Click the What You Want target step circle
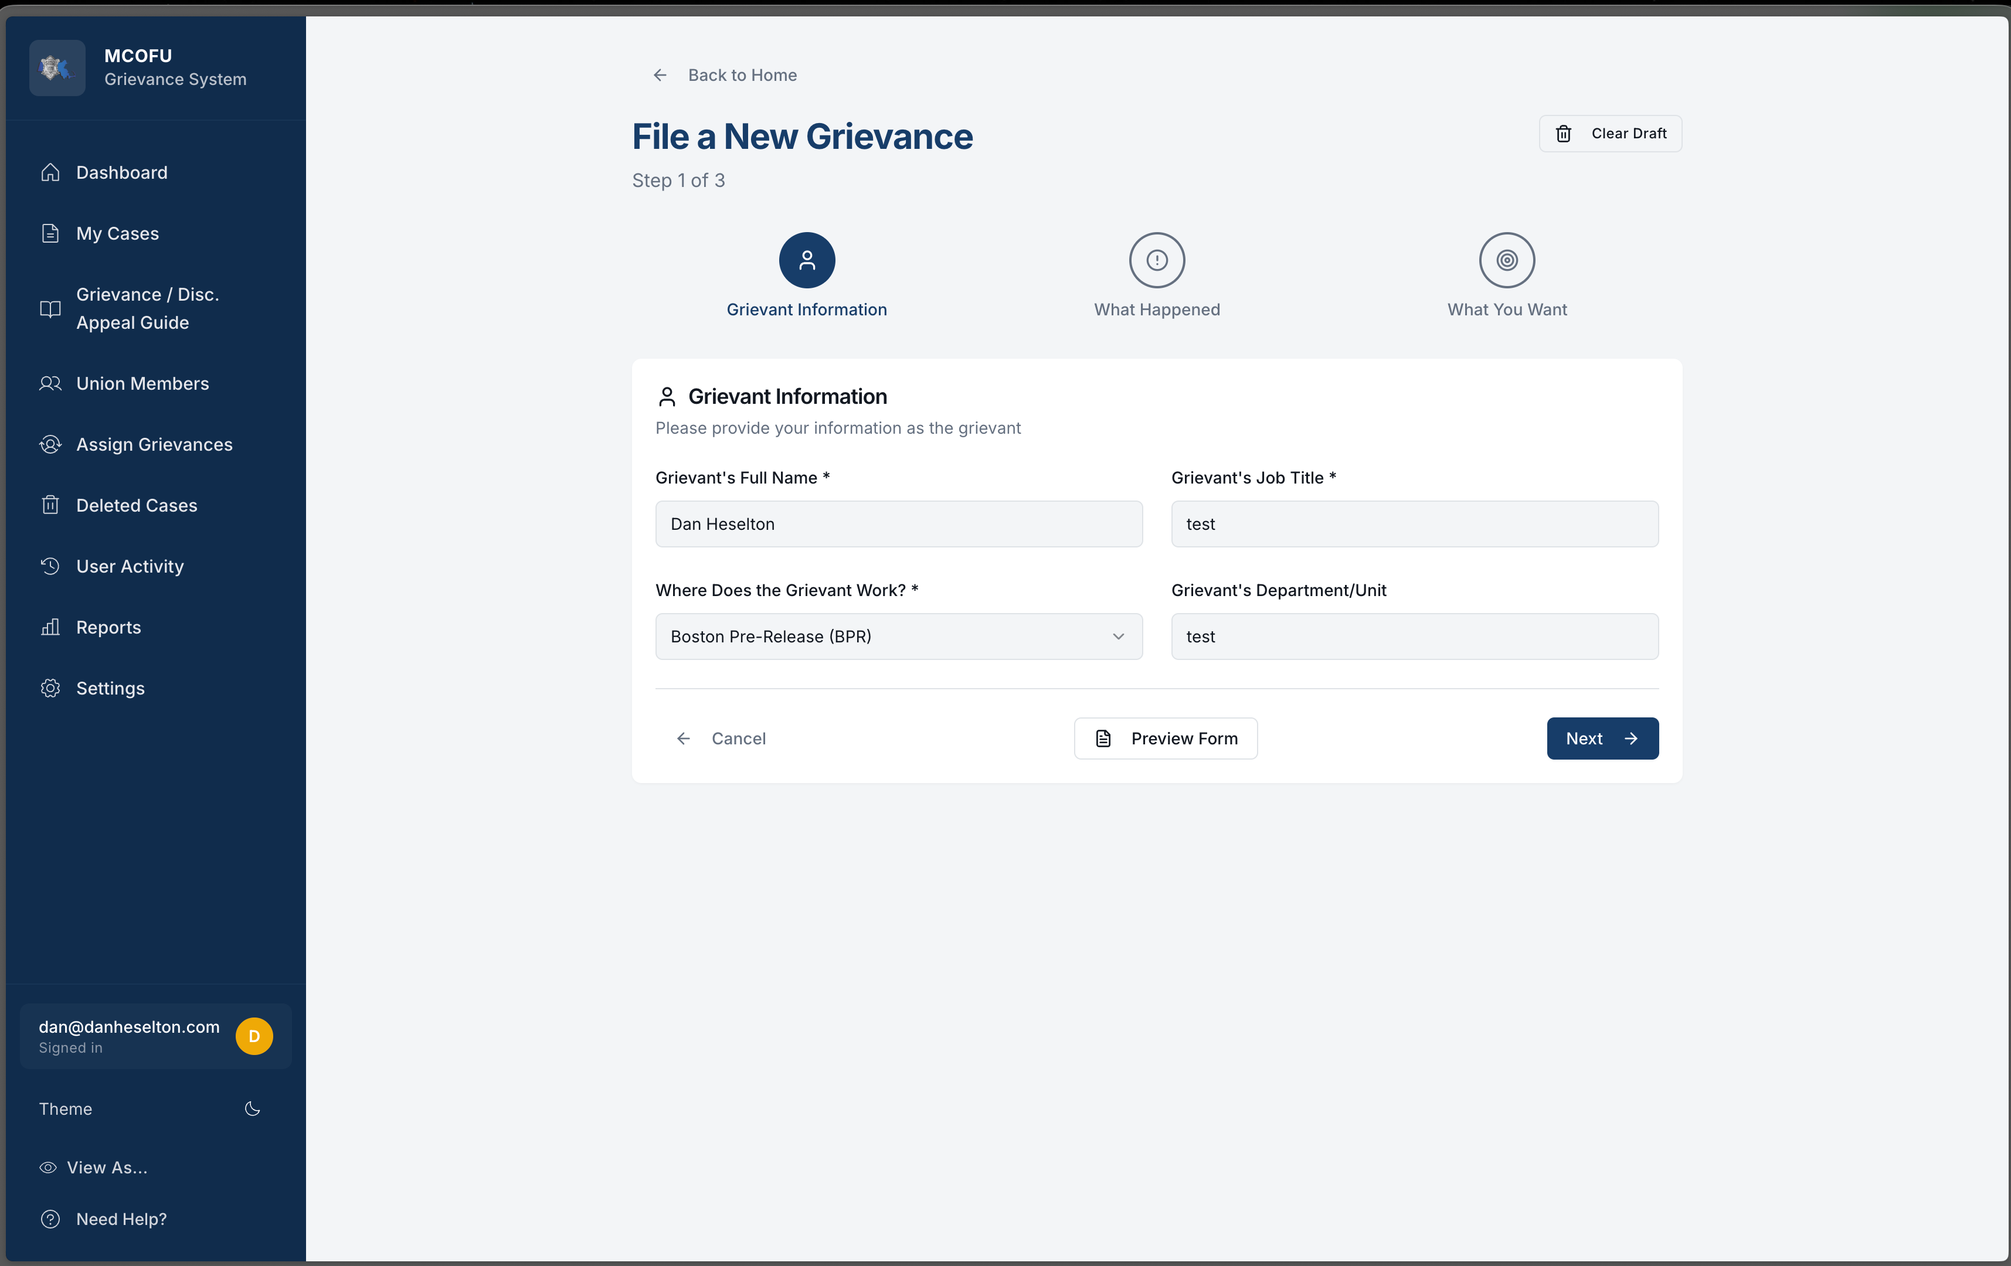 [x=1507, y=261]
